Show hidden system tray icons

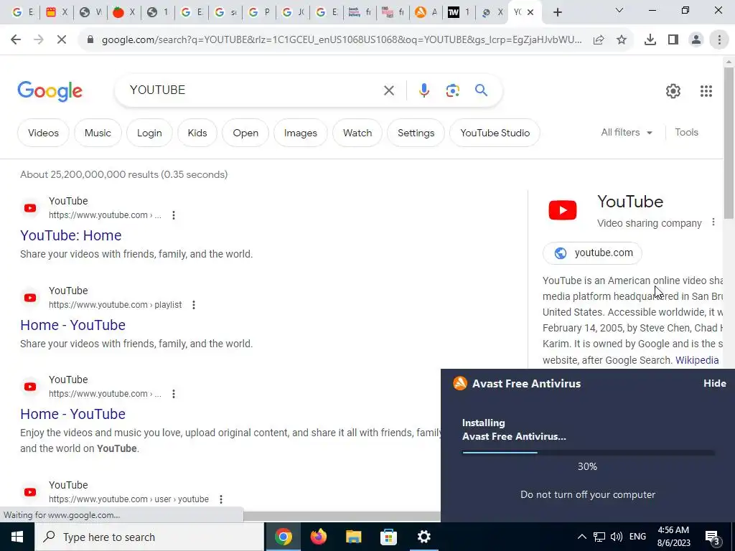[x=581, y=537]
